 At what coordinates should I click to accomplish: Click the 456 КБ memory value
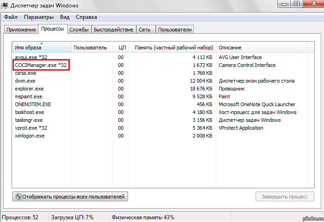coord(204,104)
